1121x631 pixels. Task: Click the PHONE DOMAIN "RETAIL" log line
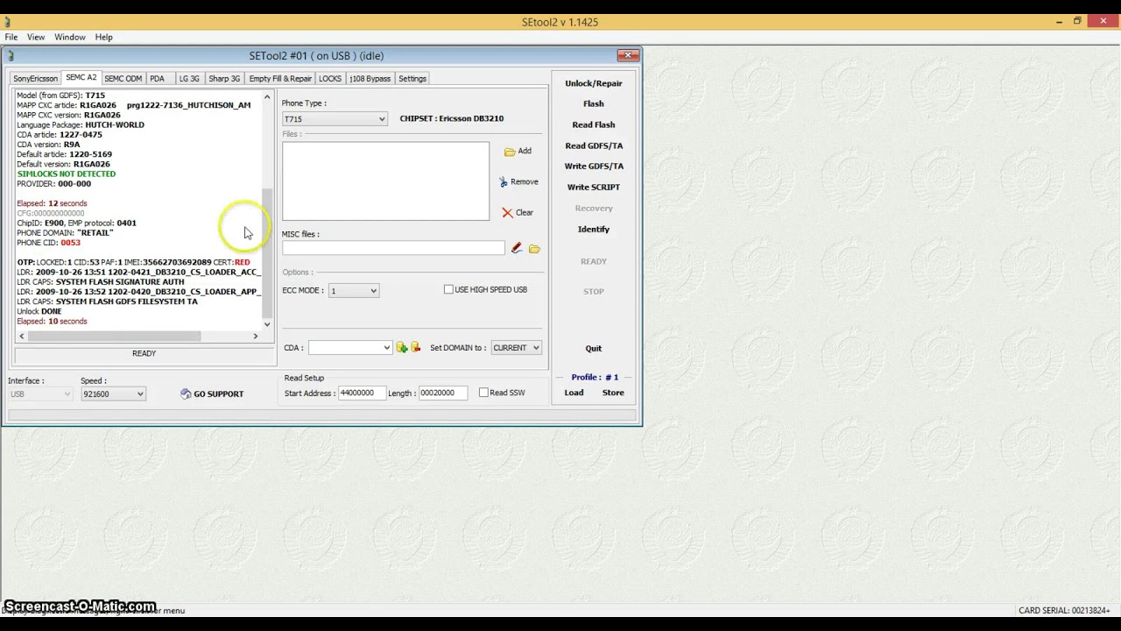coord(65,232)
